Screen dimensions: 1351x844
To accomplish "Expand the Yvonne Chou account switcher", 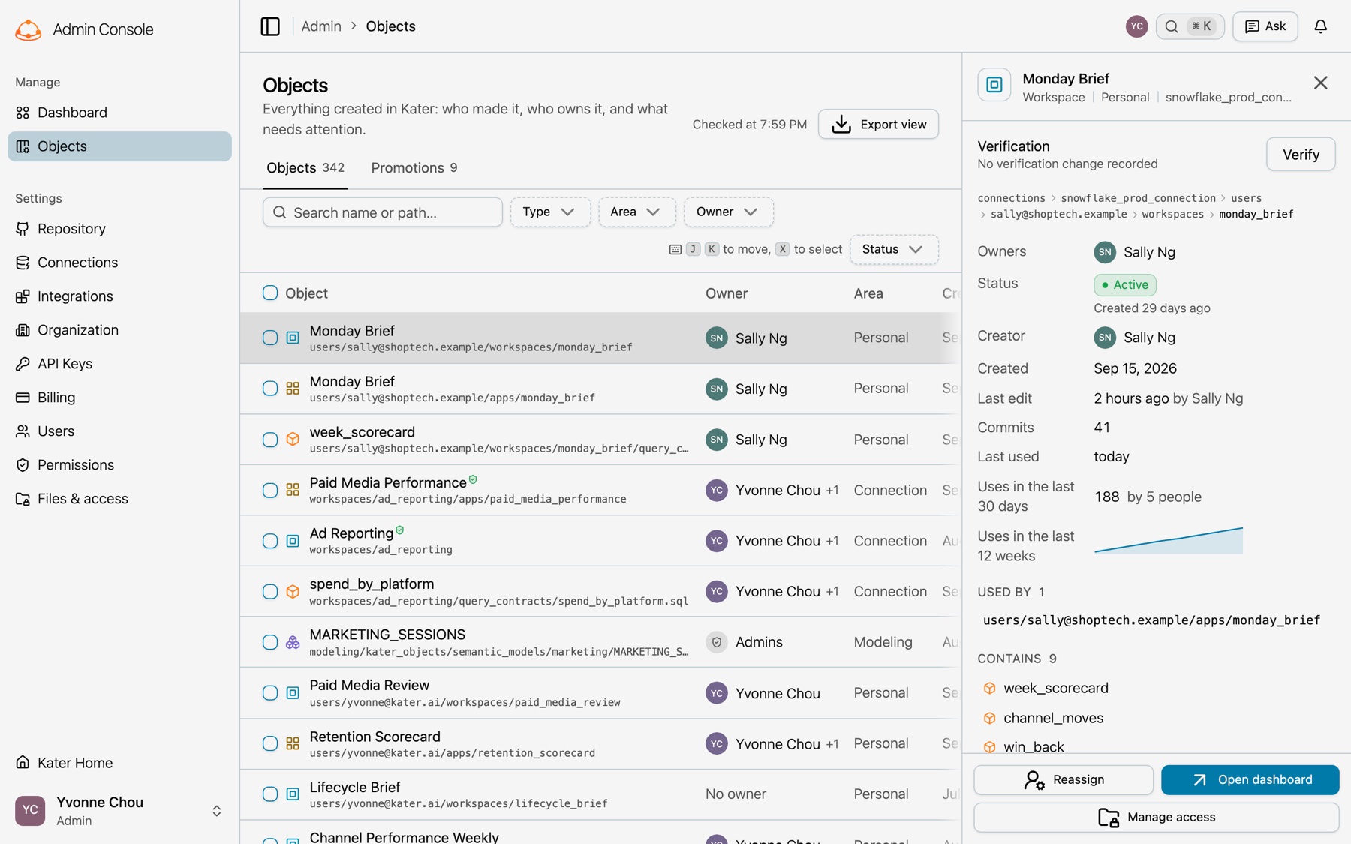I will [x=120, y=811].
